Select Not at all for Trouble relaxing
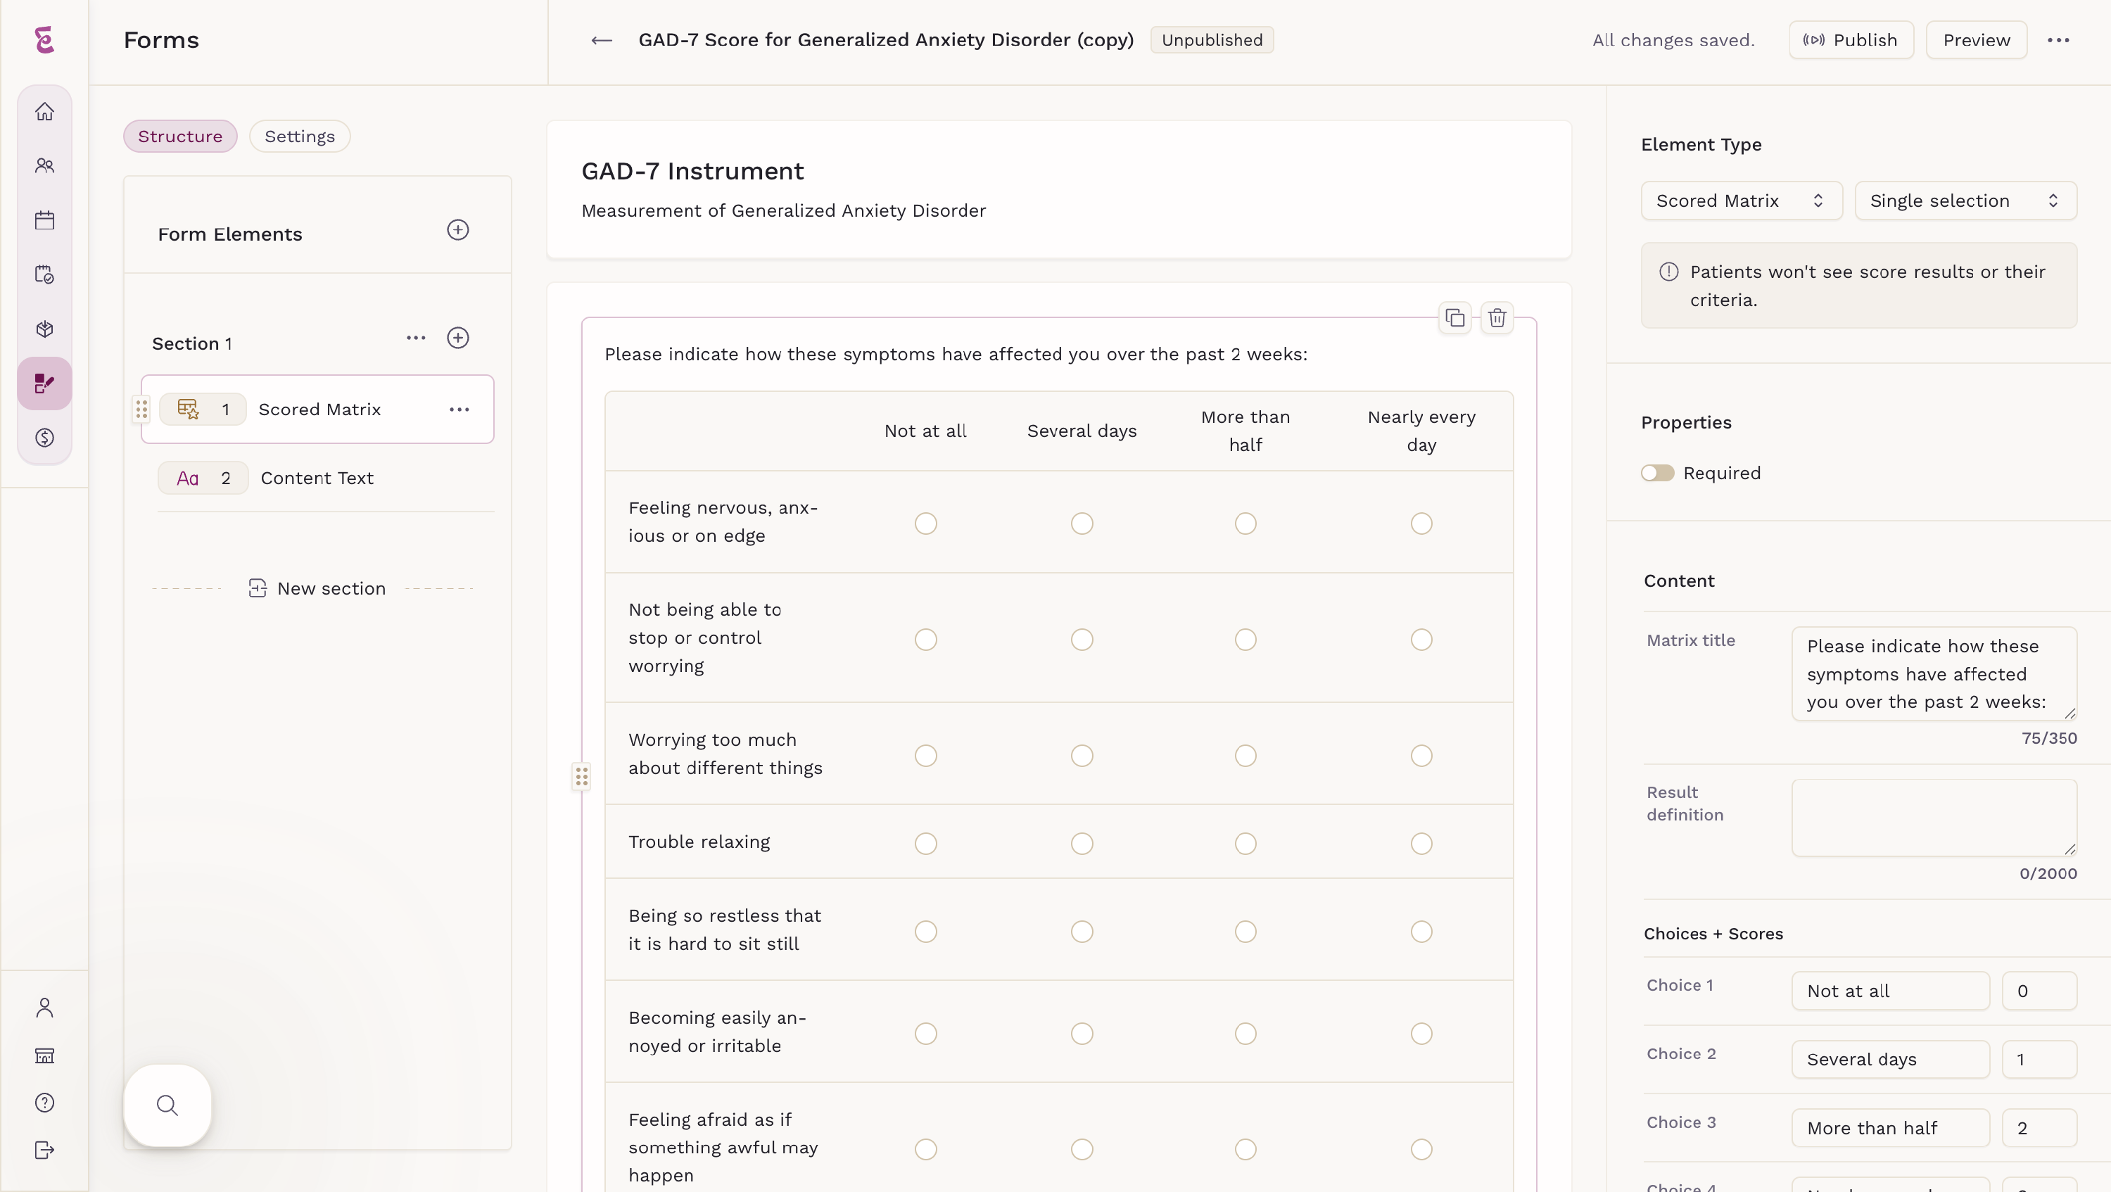 925,843
